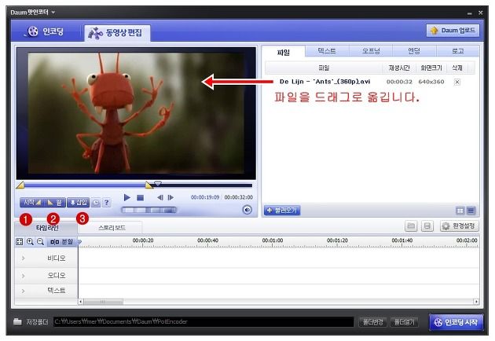495x341 pixels.
Task: Click the 불러오기 load files button
Action: pyautogui.click(x=282, y=211)
